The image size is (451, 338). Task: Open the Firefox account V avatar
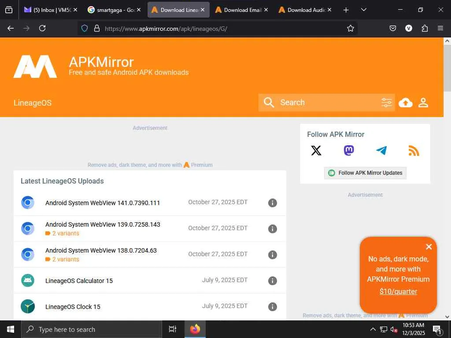408,28
